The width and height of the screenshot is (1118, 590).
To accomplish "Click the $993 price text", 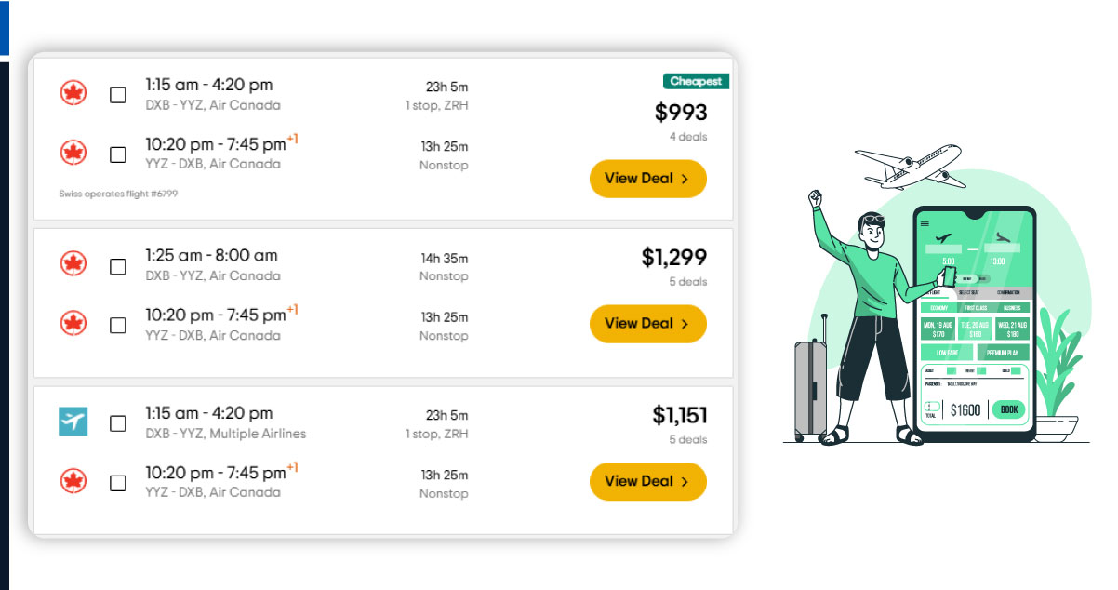I will 681,113.
